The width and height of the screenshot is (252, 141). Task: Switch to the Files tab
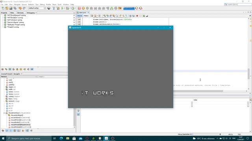pyautogui.click(x=12, y=13)
